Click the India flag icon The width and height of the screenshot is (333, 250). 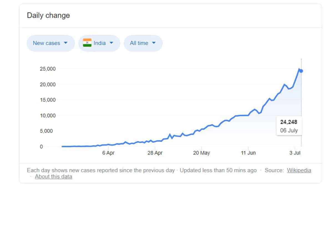[87, 43]
